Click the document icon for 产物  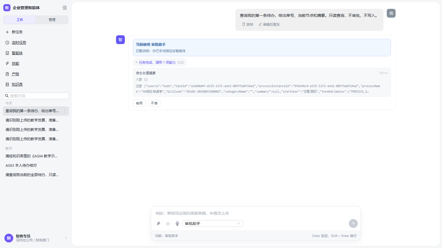click(7, 74)
